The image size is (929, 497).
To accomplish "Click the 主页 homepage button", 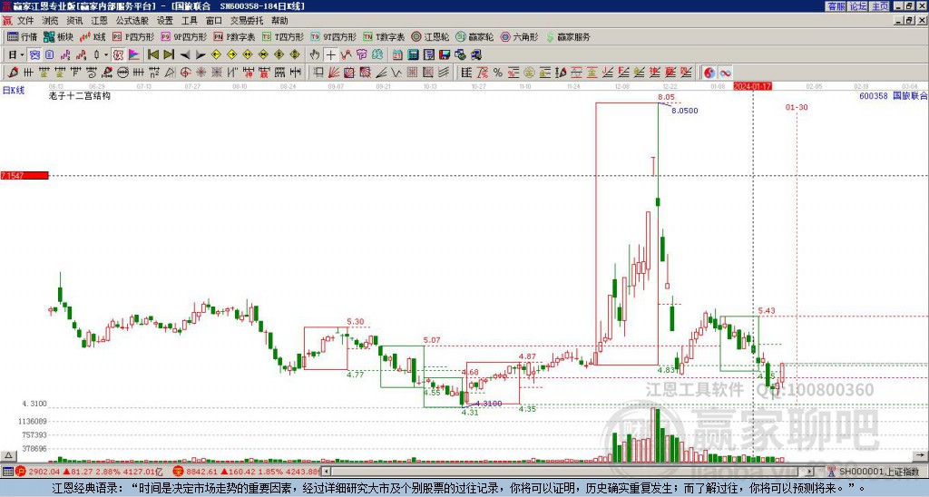I will click(x=880, y=6).
